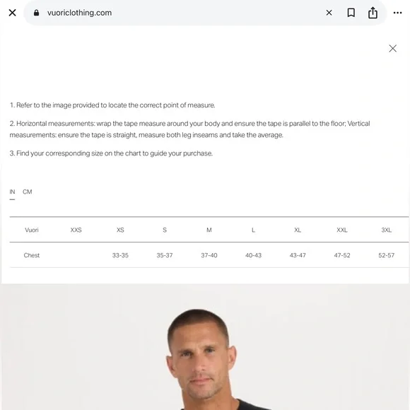The image size is (410, 410).
Task: Bookmark this page
Action: point(351,13)
